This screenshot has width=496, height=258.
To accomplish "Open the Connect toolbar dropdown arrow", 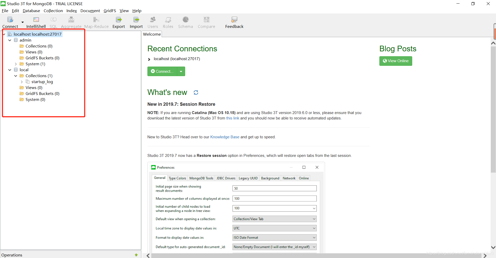I will 22,22.
